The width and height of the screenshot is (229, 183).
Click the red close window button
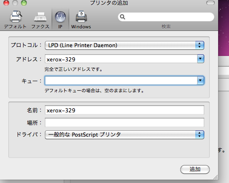tap(6, 3)
